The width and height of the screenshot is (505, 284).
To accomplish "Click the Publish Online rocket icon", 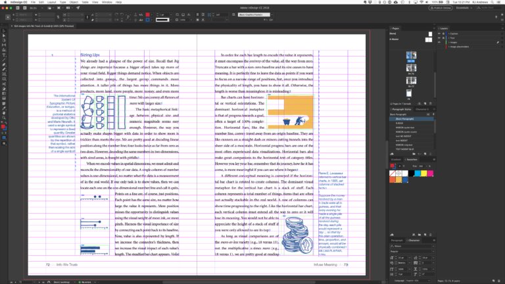I will point(78,8).
